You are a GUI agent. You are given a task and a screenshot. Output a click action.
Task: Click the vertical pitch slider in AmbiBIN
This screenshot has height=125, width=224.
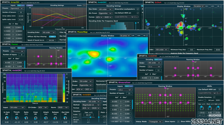(x=99, y=116)
